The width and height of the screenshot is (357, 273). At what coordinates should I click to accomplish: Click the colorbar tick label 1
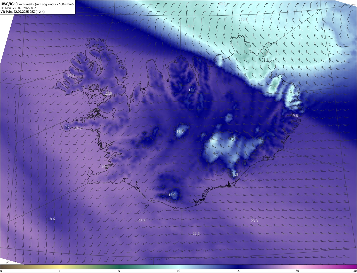(60, 271)
